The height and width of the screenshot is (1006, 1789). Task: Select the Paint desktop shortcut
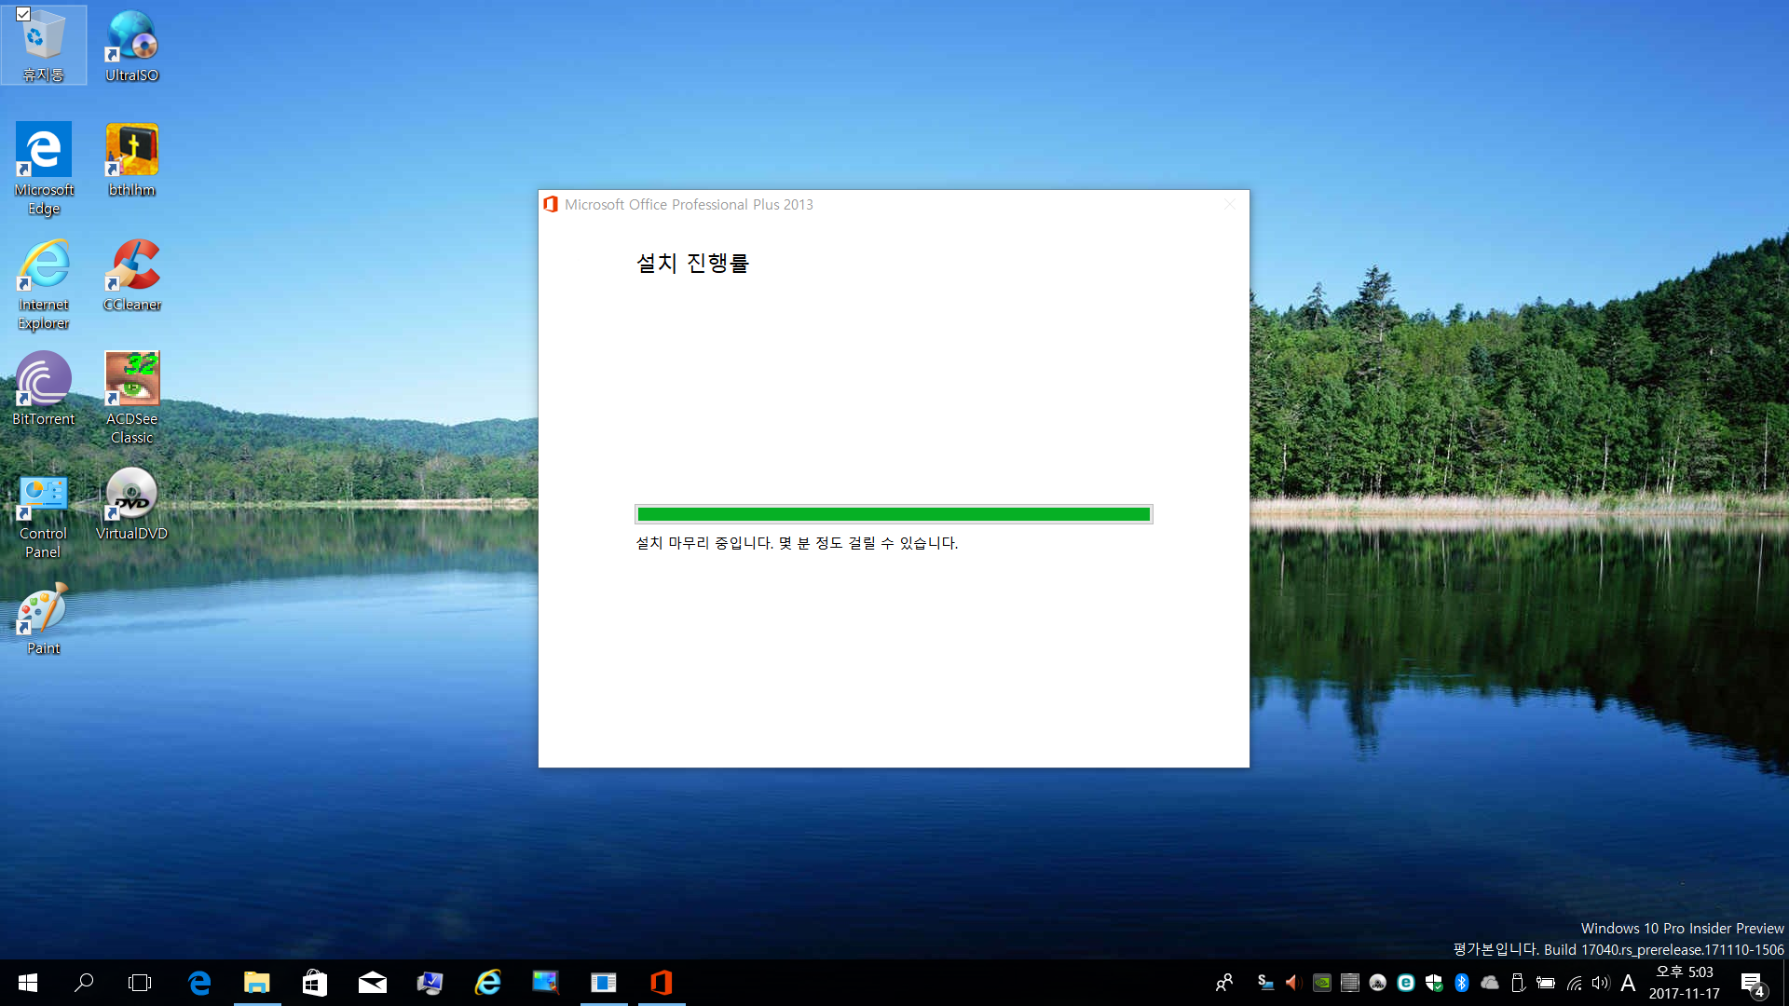44,619
